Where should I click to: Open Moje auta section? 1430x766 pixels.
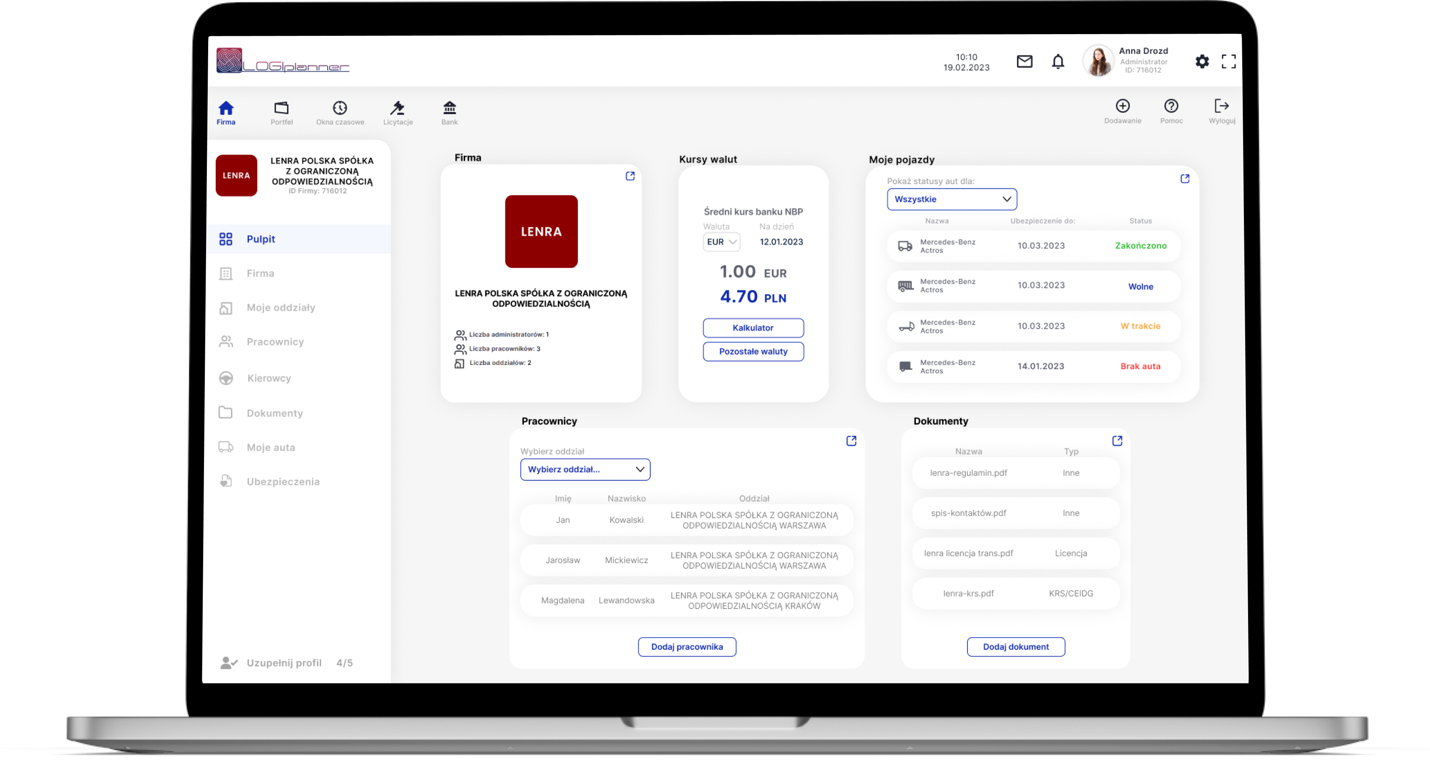271,446
